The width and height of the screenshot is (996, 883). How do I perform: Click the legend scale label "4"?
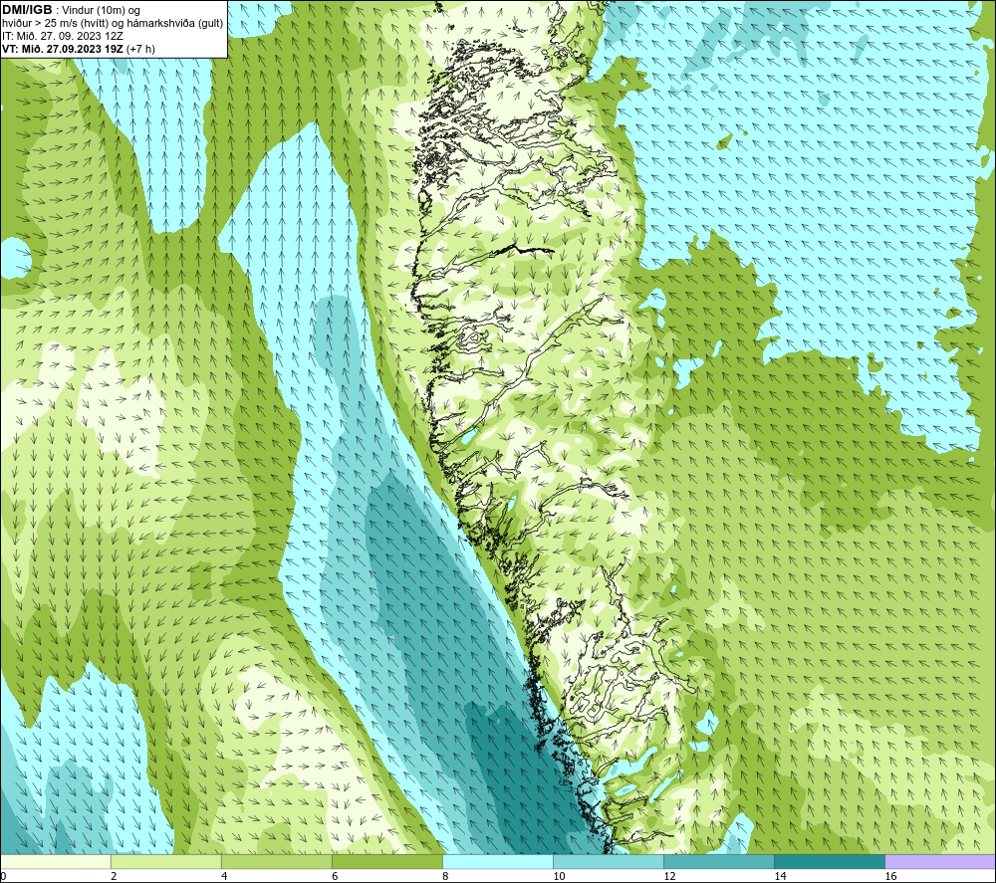224,876
